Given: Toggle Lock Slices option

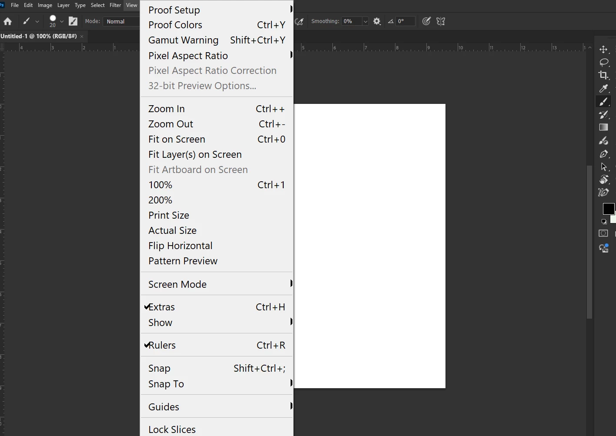Looking at the screenshot, I should (217, 429).
